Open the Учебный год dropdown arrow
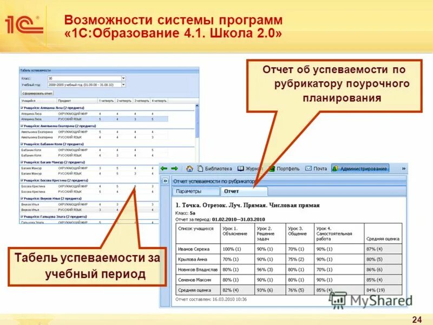Image resolution: width=433 pixels, height=325 pixels. (x=123, y=85)
